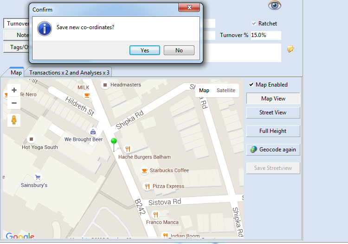Image resolution: width=348 pixels, height=244 pixels.
Task: Decline saving co-ordinates with No
Action: click(179, 50)
